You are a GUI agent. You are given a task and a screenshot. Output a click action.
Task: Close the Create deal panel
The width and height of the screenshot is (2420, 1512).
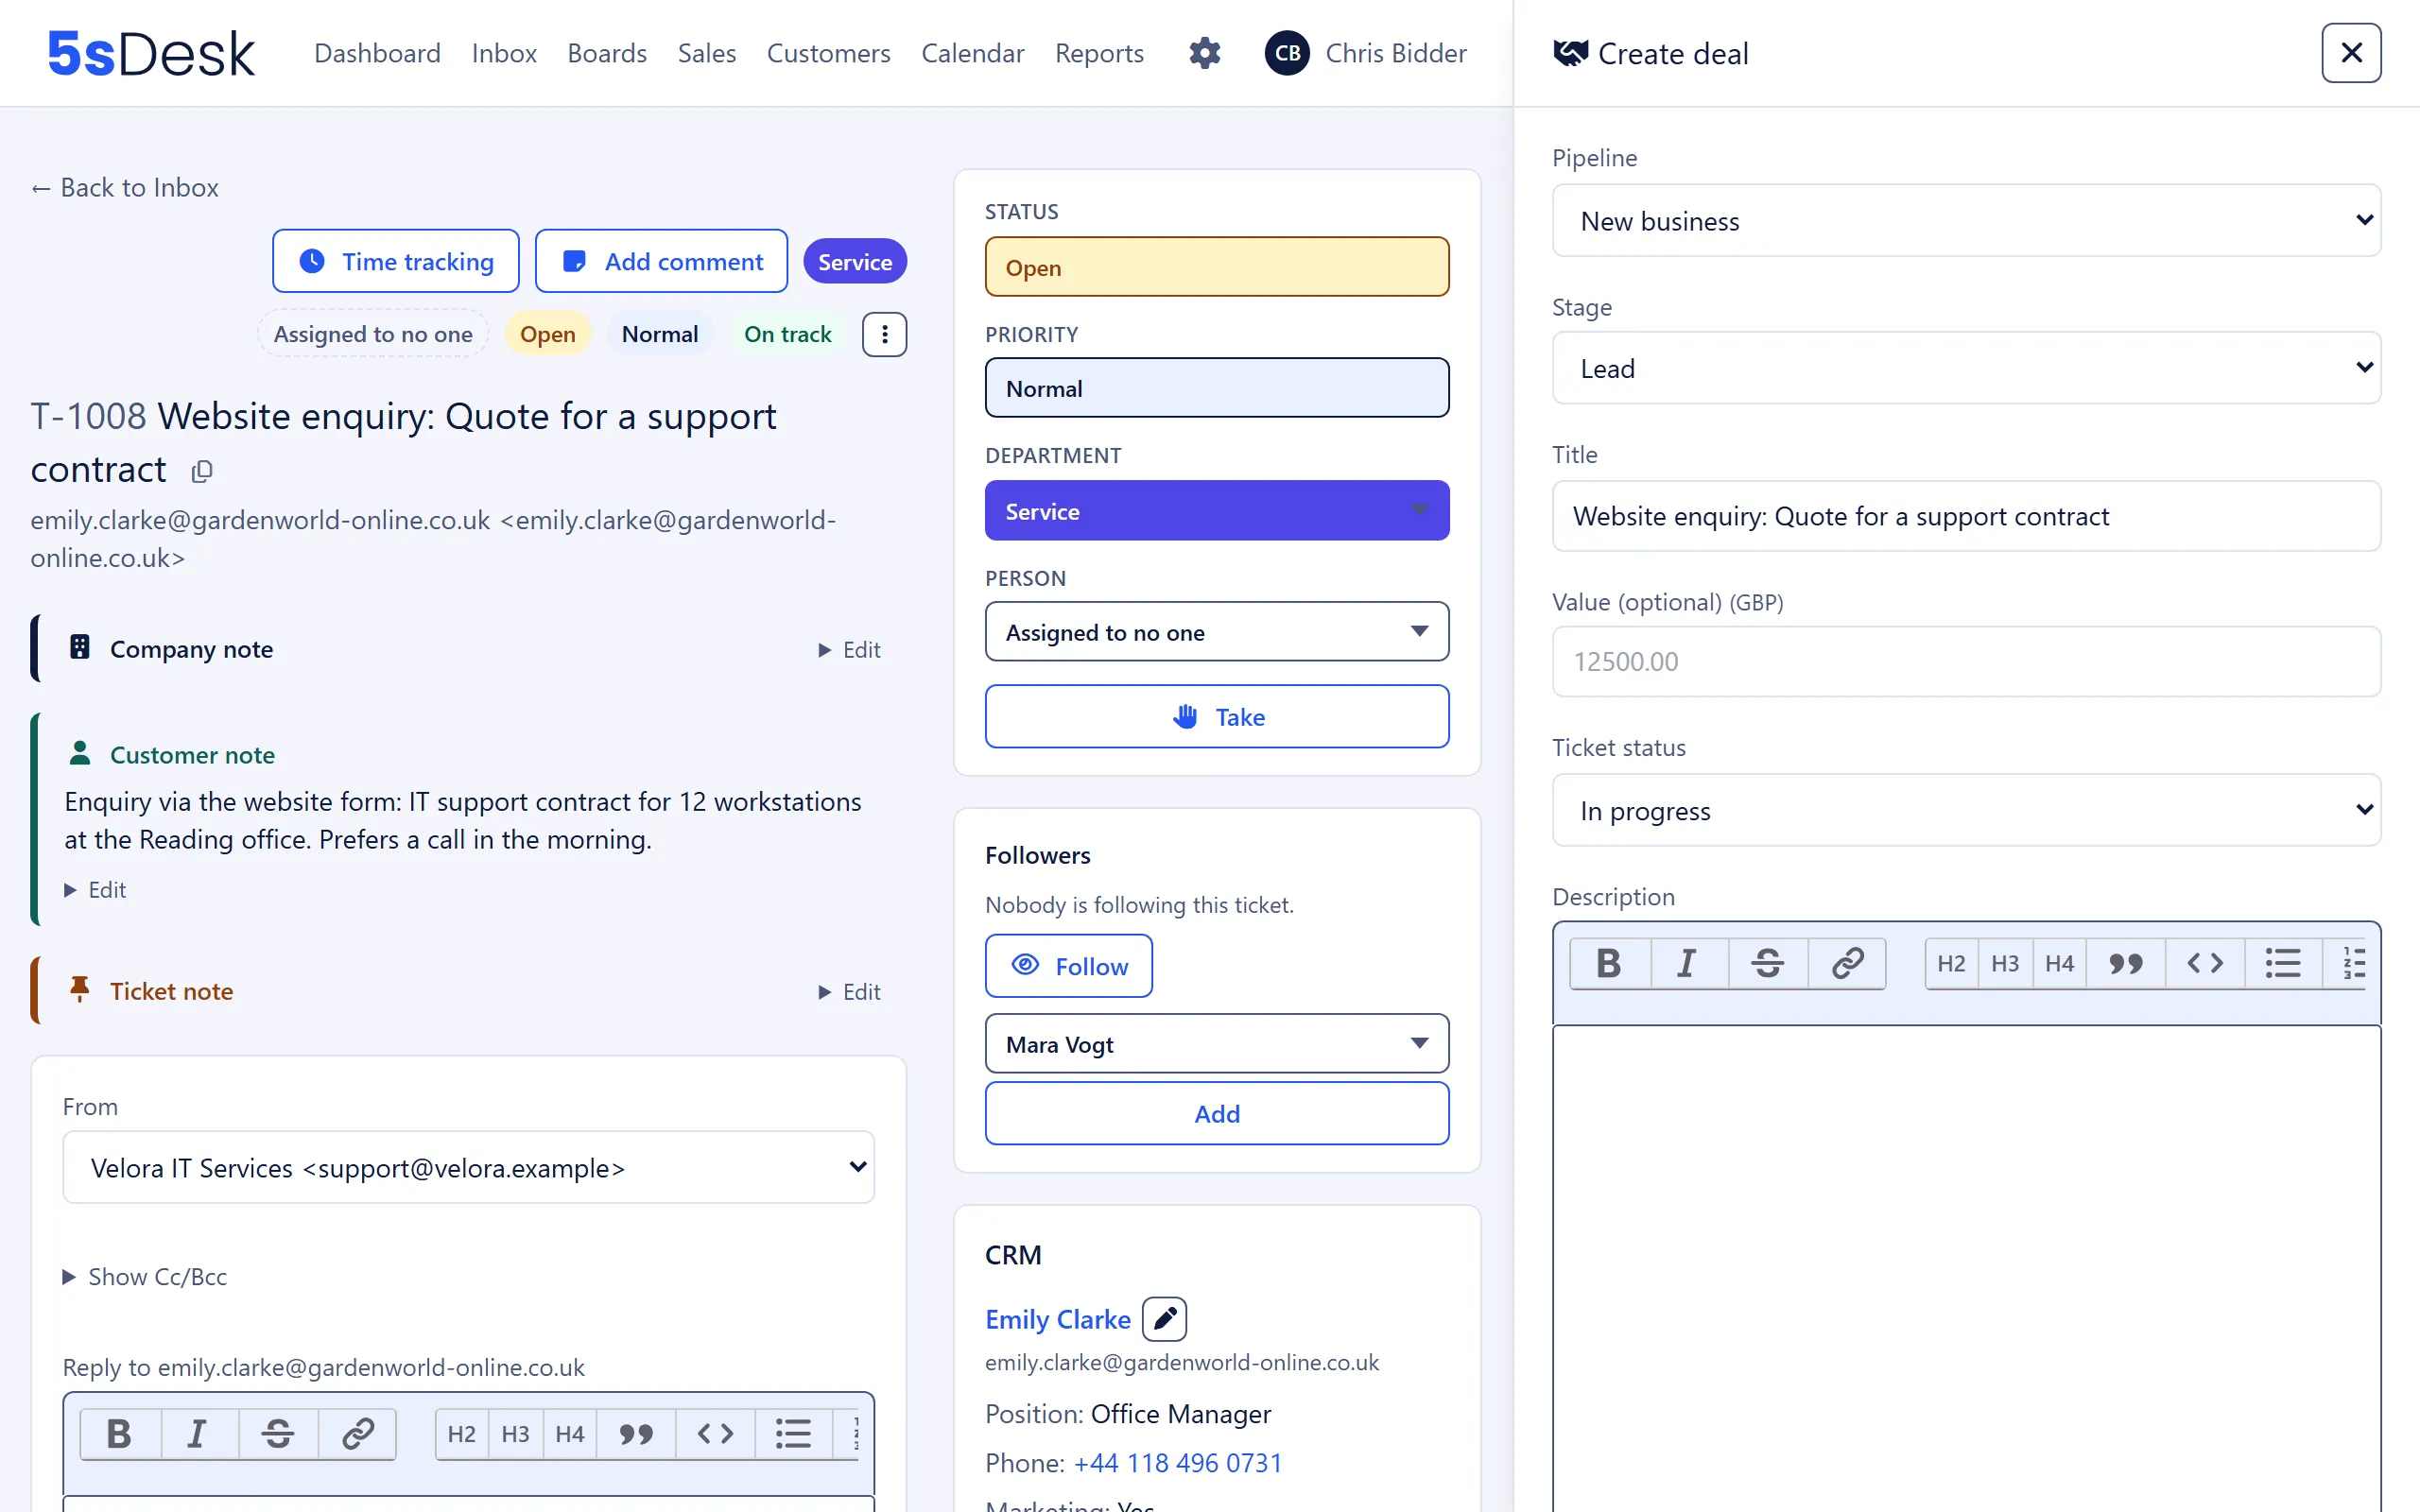click(x=2351, y=53)
